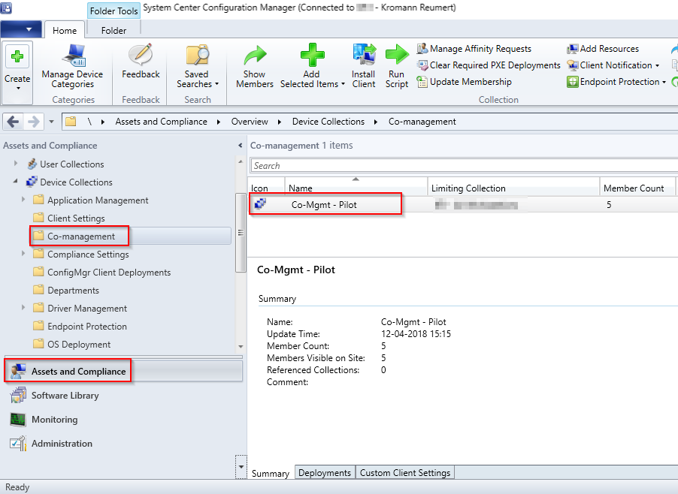Viewport: 678px width, 494px height.
Task: Click Update Membership
Action: point(464,82)
